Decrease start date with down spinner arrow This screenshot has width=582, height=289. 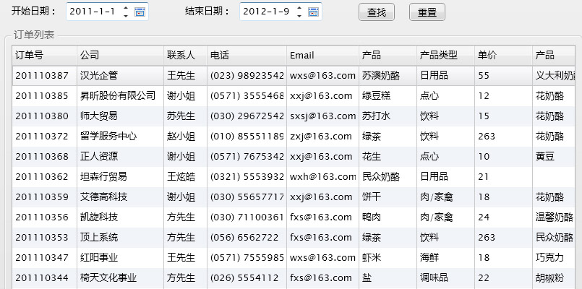[x=126, y=16]
